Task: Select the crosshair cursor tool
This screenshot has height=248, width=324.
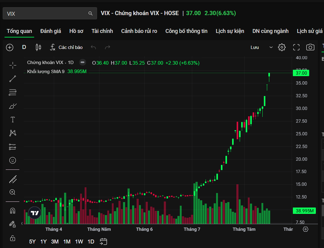Action: click(x=13, y=65)
